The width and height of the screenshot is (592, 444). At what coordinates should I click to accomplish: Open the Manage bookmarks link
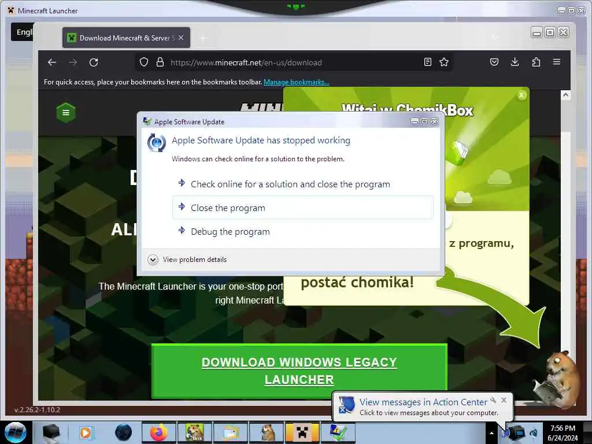(x=297, y=82)
